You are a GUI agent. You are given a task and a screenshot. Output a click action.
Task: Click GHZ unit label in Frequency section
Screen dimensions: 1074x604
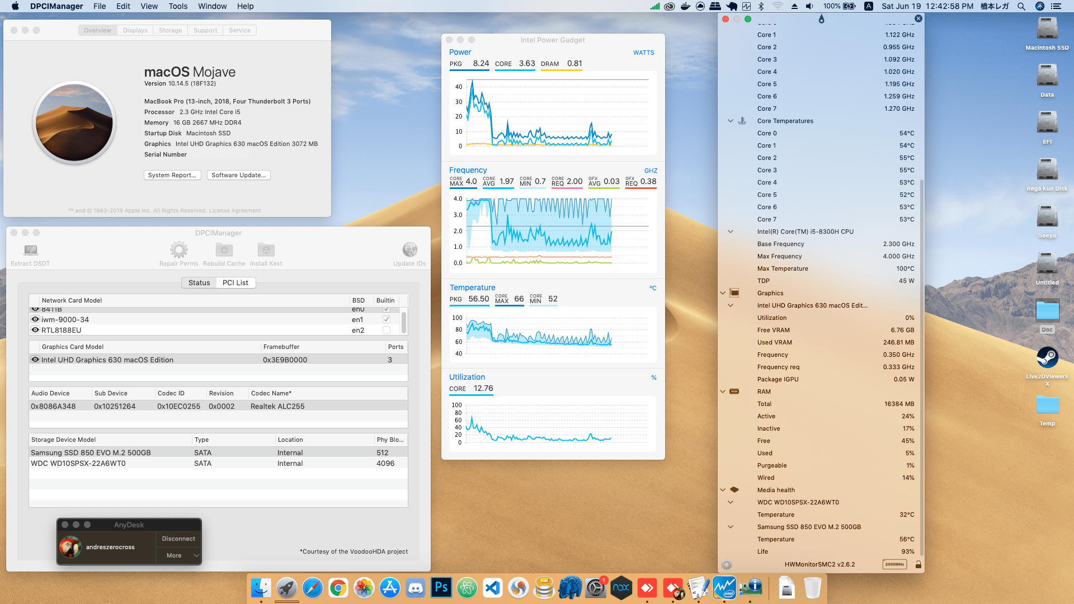pos(651,171)
